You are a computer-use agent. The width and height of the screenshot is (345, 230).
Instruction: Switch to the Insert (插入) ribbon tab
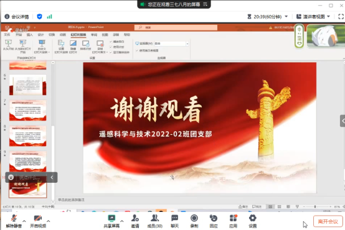pyautogui.click(x=29, y=35)
